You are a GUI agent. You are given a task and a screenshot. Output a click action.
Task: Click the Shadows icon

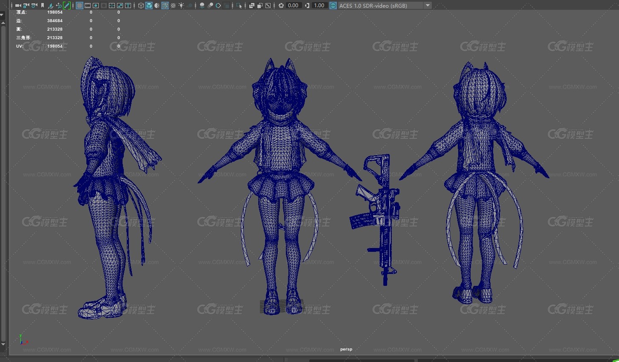click(x=189, y=6)
